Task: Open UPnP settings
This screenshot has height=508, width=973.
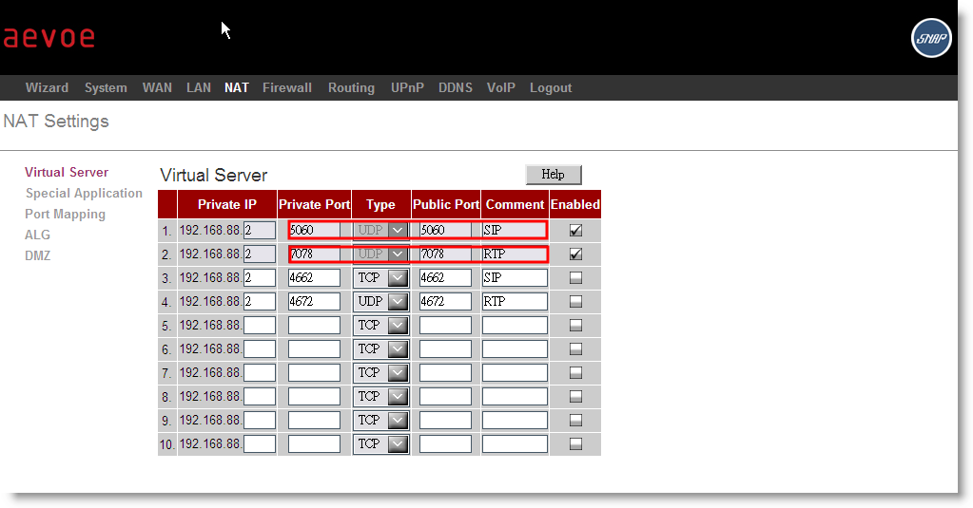Action: click(407, 88)
